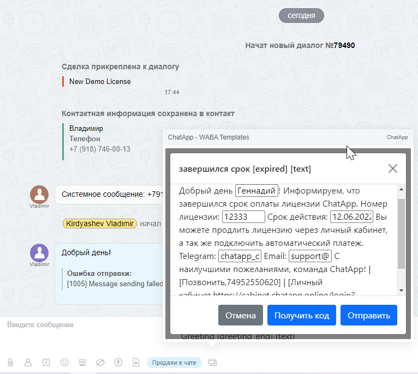Viewport: 418px width, 374px height.
Task: Open the contact person icon in toolbar
Action: click(28, 363)
